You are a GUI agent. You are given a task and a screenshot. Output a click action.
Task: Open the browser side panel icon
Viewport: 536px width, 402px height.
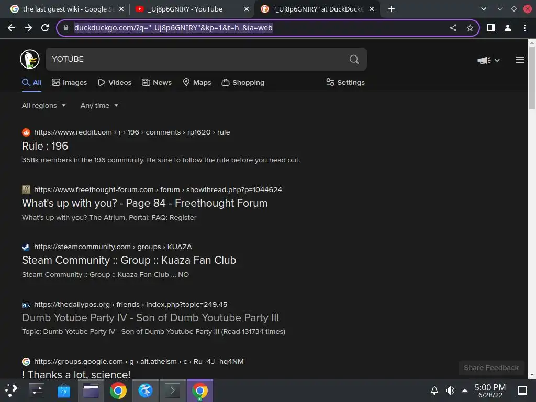[x=491, y=28]
